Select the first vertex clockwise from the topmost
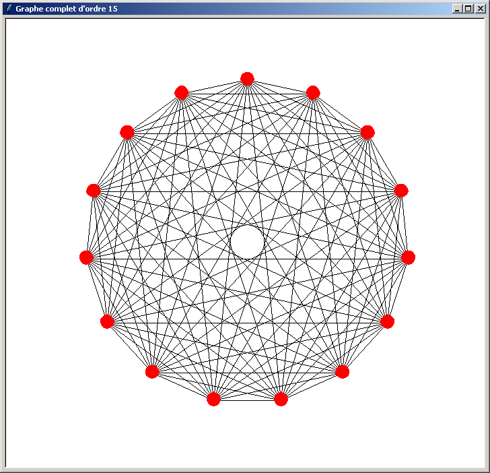This screenshot has width=490, height=473. point(312,93)
